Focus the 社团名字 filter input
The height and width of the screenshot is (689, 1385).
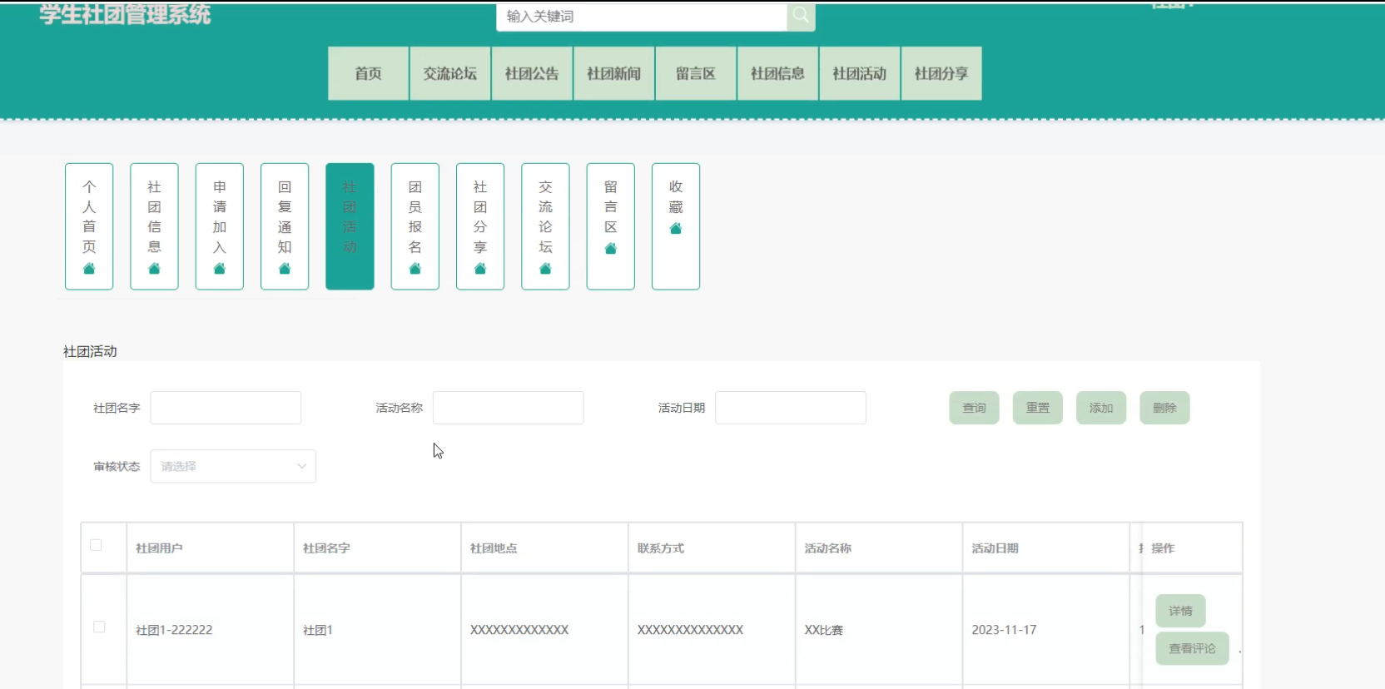pos(226,408)
